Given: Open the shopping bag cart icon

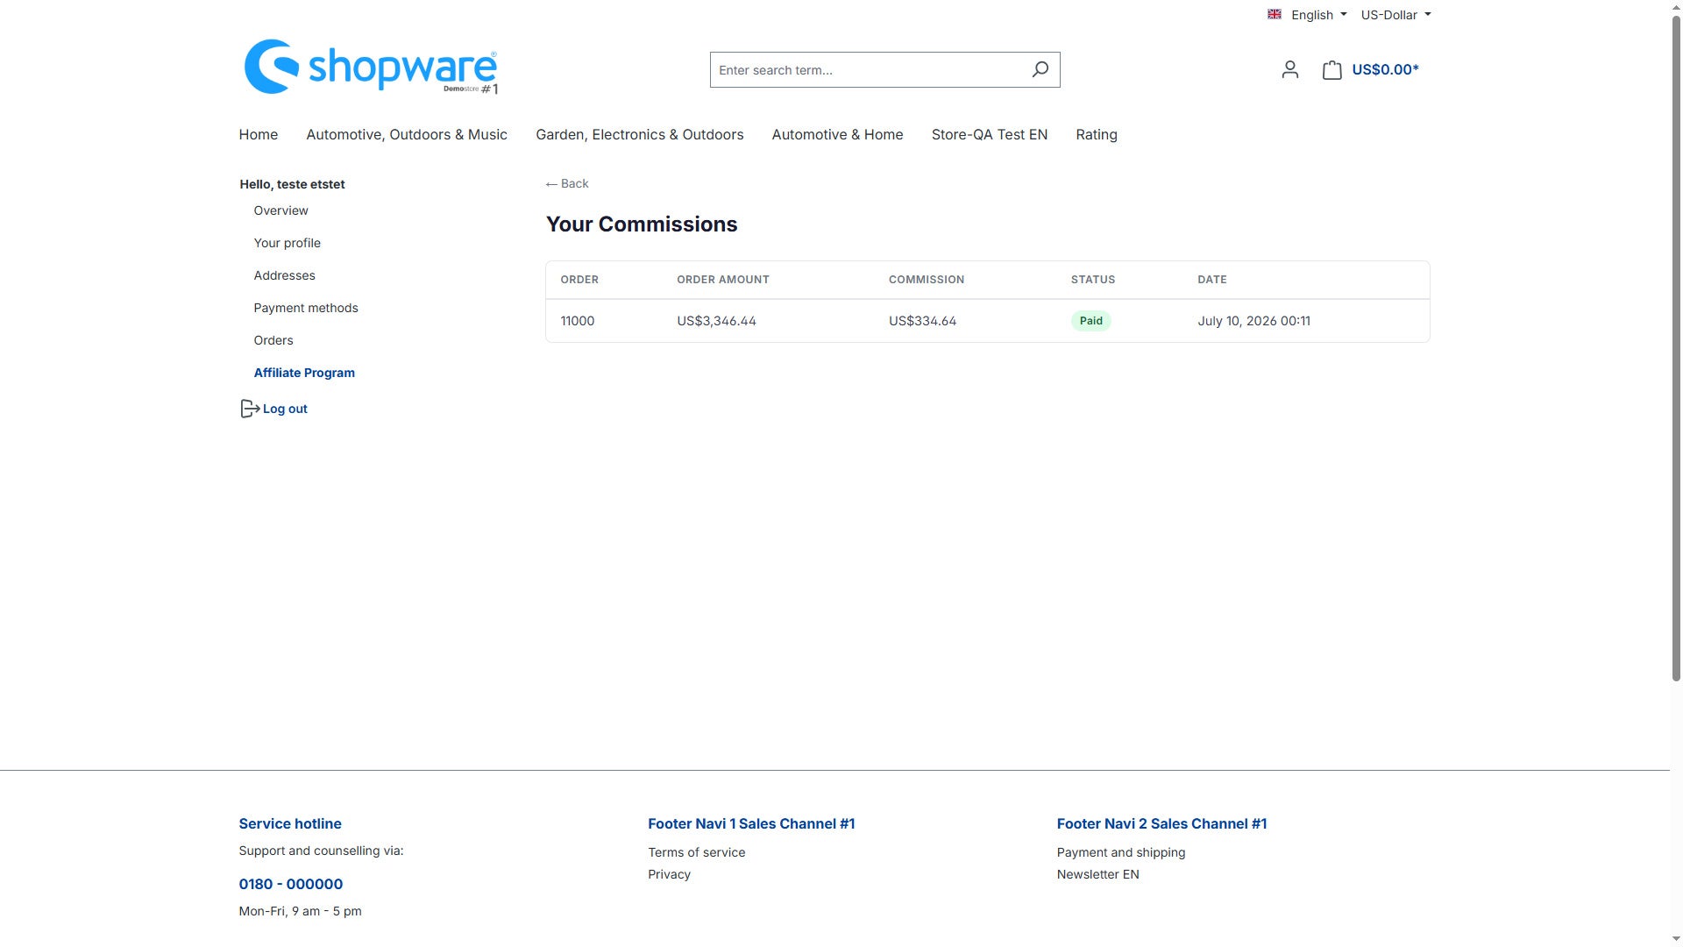Looking at the screenshot, I should pos(1331,69).
